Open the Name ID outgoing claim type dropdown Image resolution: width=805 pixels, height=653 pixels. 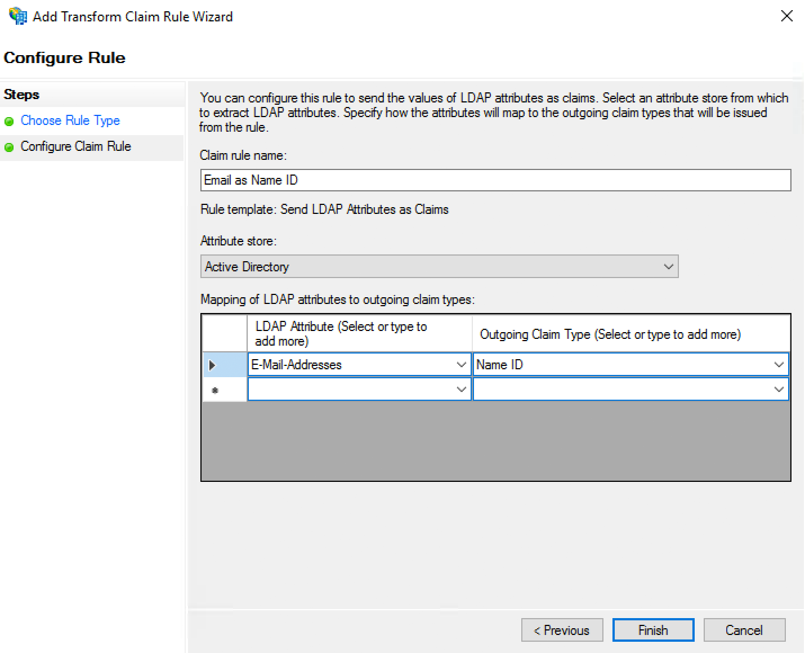tap(779, 364)
